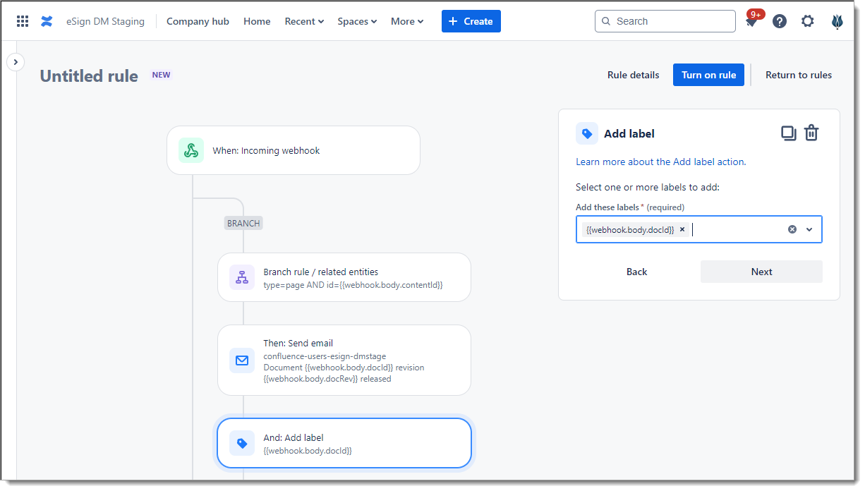Open the Recent dropdown menu

(304, 21)
